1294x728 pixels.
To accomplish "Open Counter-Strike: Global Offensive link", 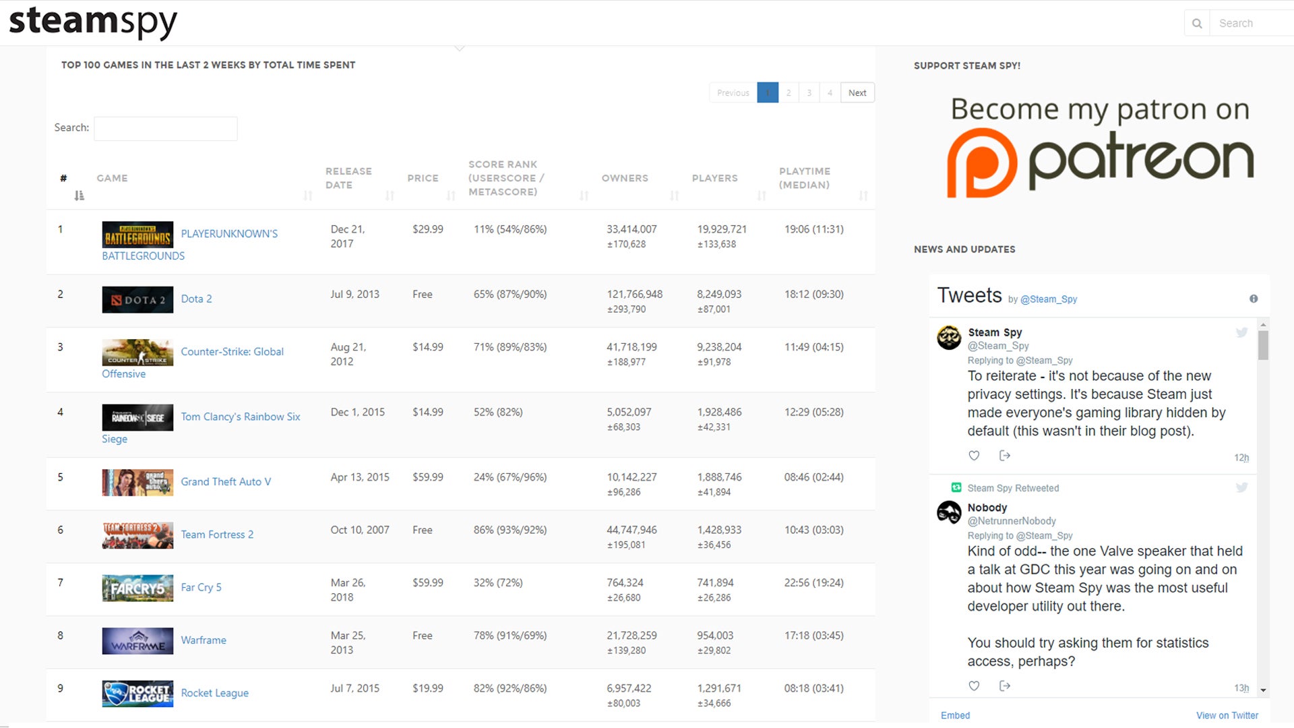I will pos(232,352).
